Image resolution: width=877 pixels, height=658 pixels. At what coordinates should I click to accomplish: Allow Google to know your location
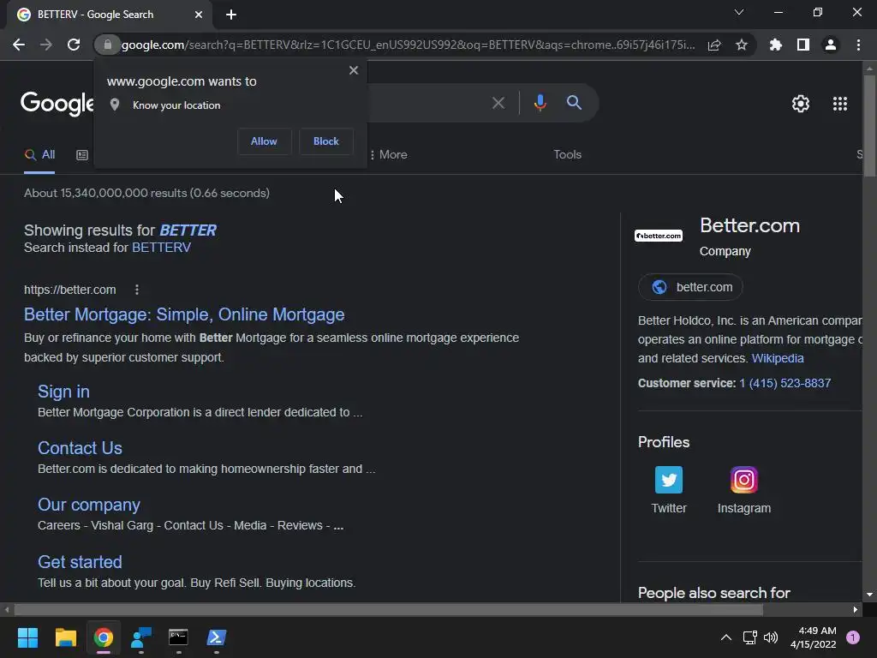[x=264, y=141]
